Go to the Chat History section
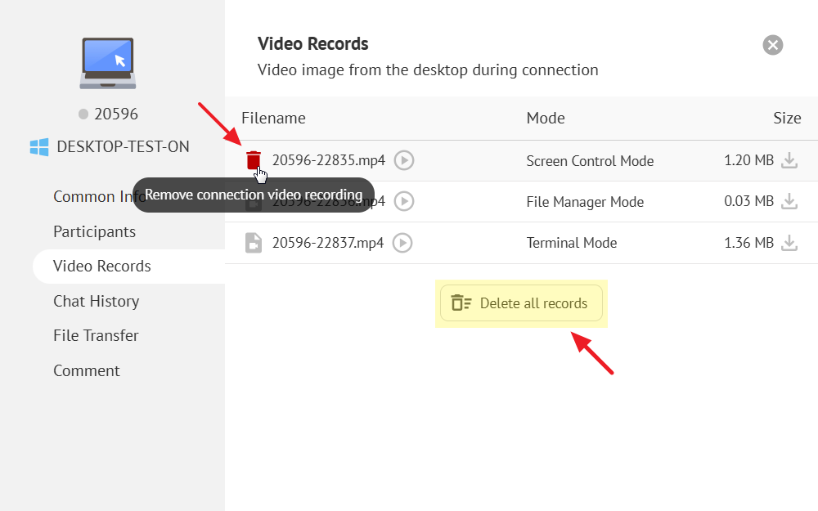 (x=96, y=301)
